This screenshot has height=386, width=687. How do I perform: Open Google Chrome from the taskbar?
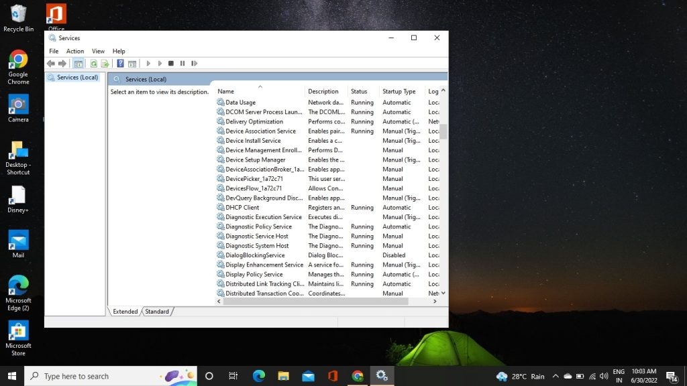pos(358,376)
